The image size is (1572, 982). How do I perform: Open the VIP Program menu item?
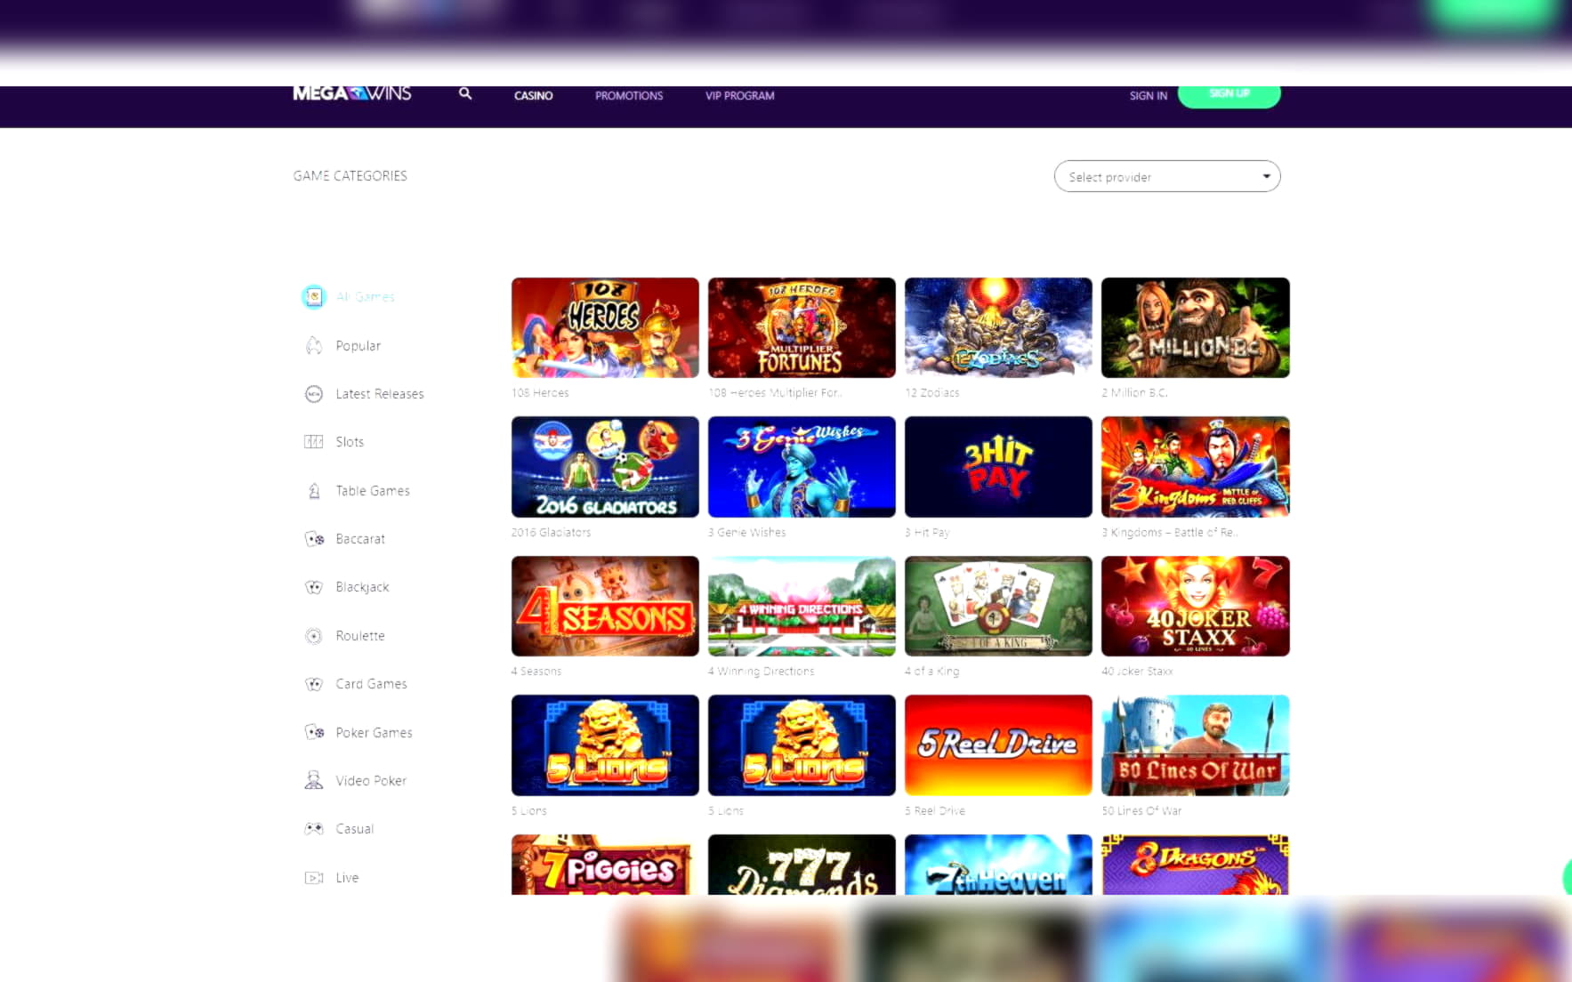tap(740, 96)
